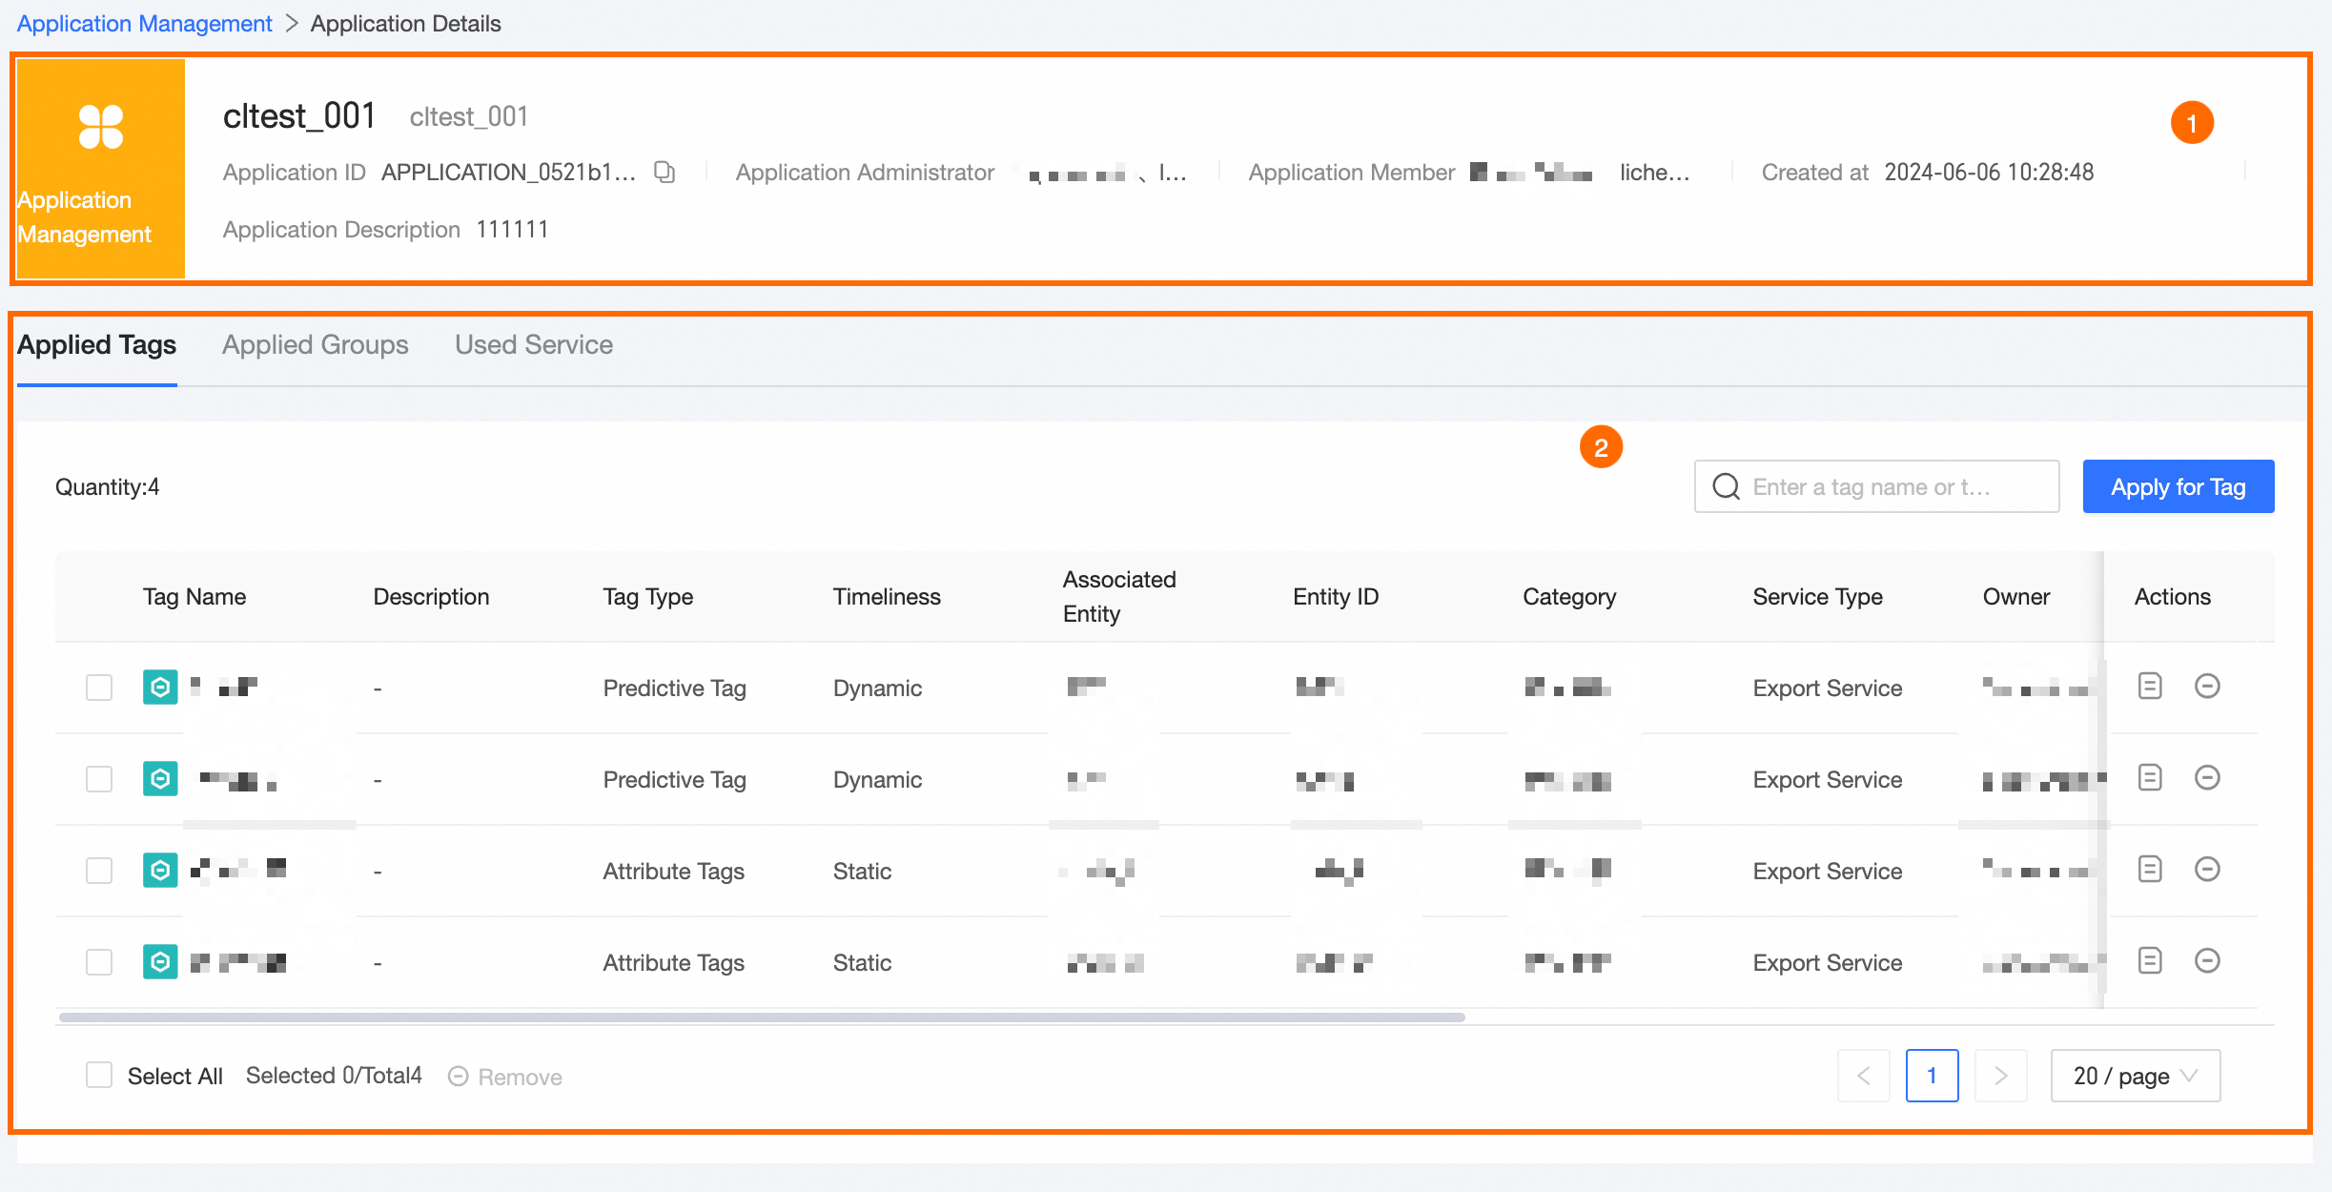This screenshot has width=2332, height=1192.
Task: Open Application Management breadcrumb link
Action: [x=144, y=24]
